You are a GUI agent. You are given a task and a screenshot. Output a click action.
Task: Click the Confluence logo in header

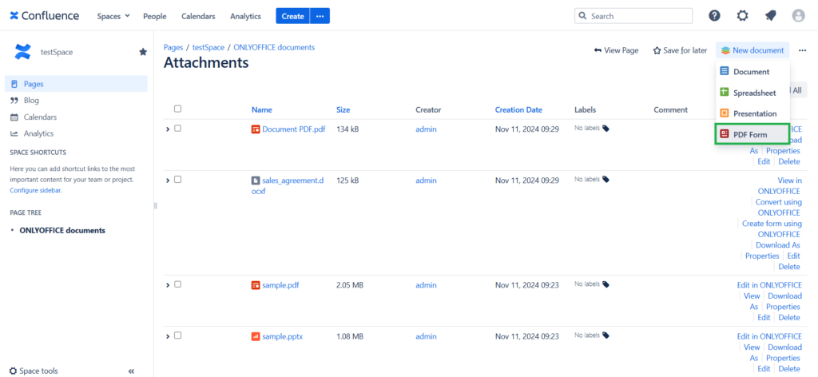coord(45,16)
